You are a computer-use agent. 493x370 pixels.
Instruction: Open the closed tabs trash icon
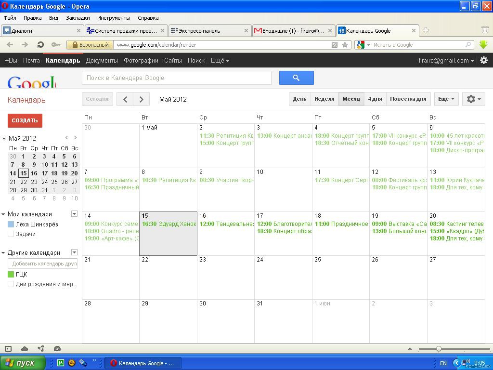[485, 30]
